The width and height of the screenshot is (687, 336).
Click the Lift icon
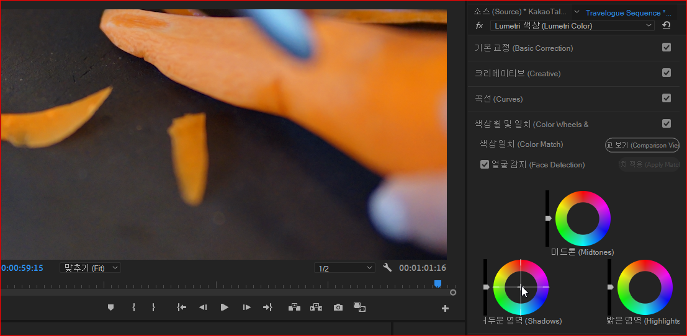point(294,307)
